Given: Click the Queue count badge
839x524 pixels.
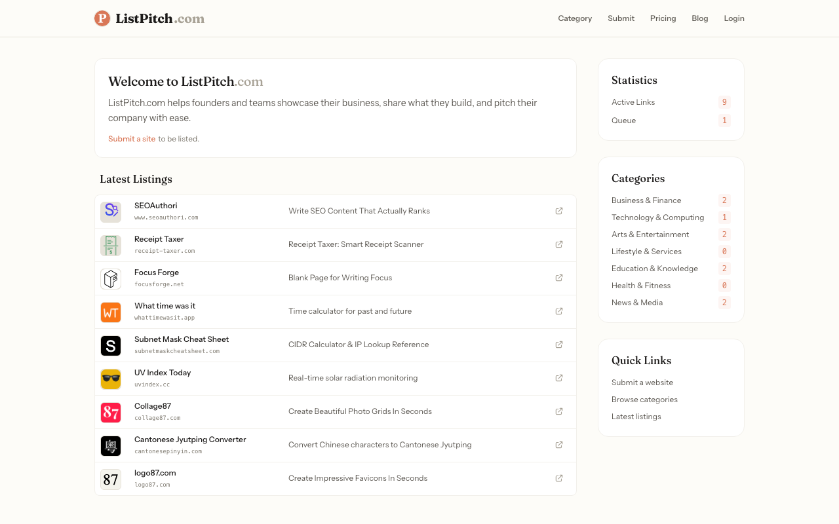Looking at the screenshot, I should pyautogui.click(x=724, y=121).
